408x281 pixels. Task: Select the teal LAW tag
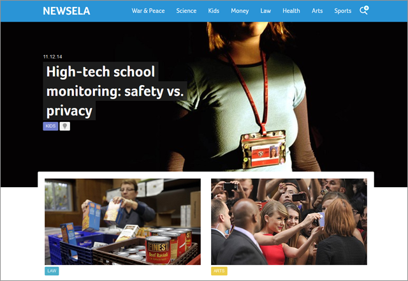(x=52, y=271)
